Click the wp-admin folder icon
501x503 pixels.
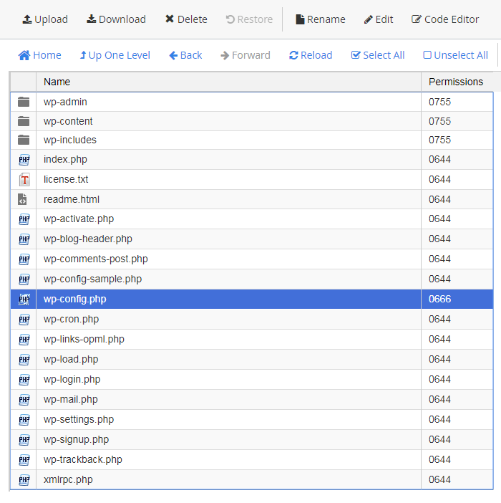(x=24, y=102)
